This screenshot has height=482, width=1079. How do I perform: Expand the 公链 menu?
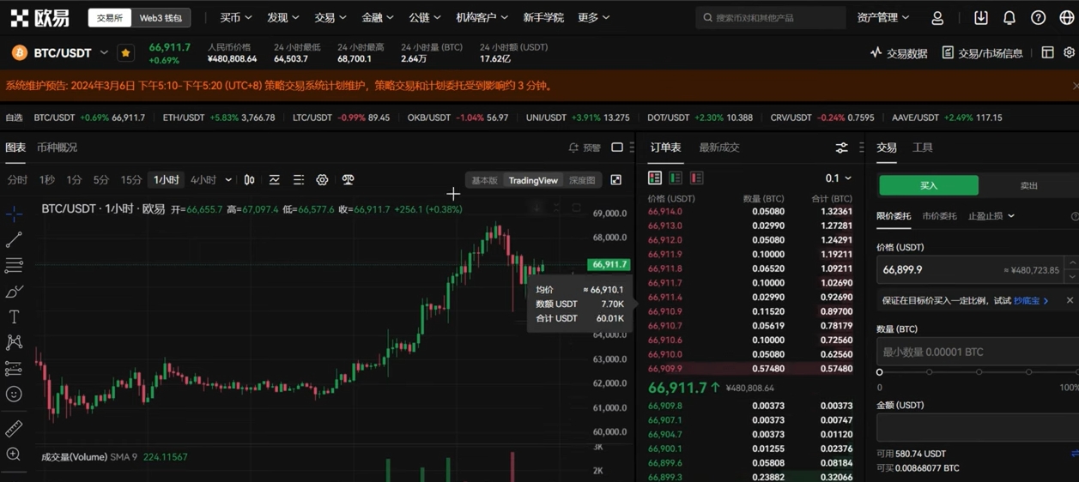[x=425, y=17]
